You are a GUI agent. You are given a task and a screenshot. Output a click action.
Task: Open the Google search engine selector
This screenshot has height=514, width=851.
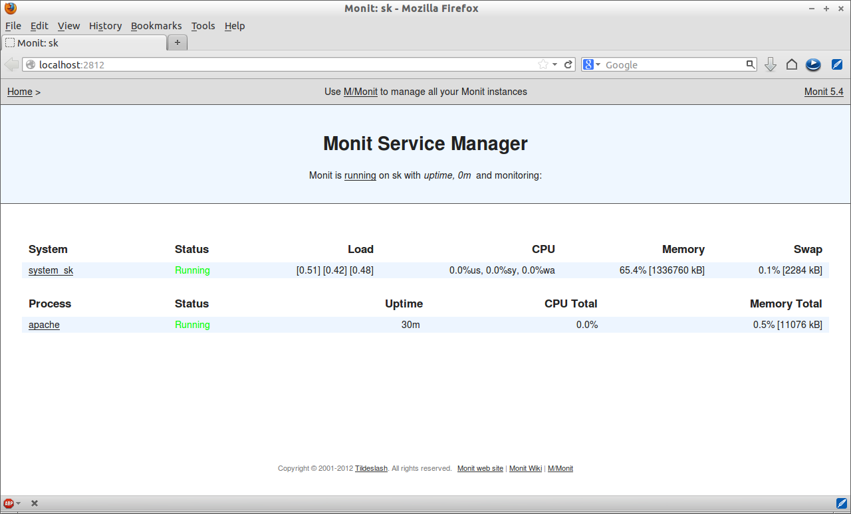click(x=592, y=64)
